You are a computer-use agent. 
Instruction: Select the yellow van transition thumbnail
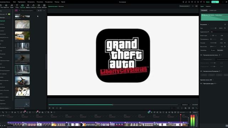[x=22, y=36]
